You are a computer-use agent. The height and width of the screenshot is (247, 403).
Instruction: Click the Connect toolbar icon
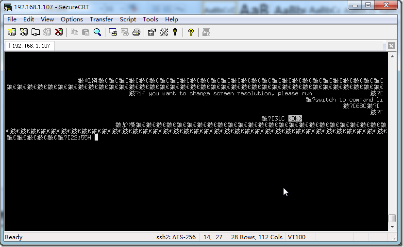click(12, 32)
